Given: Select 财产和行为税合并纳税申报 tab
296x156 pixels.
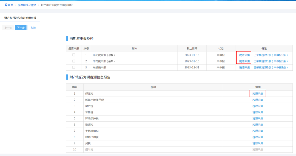Looking at the screenshot, I should pyautogui.click(x=20, y=18).
